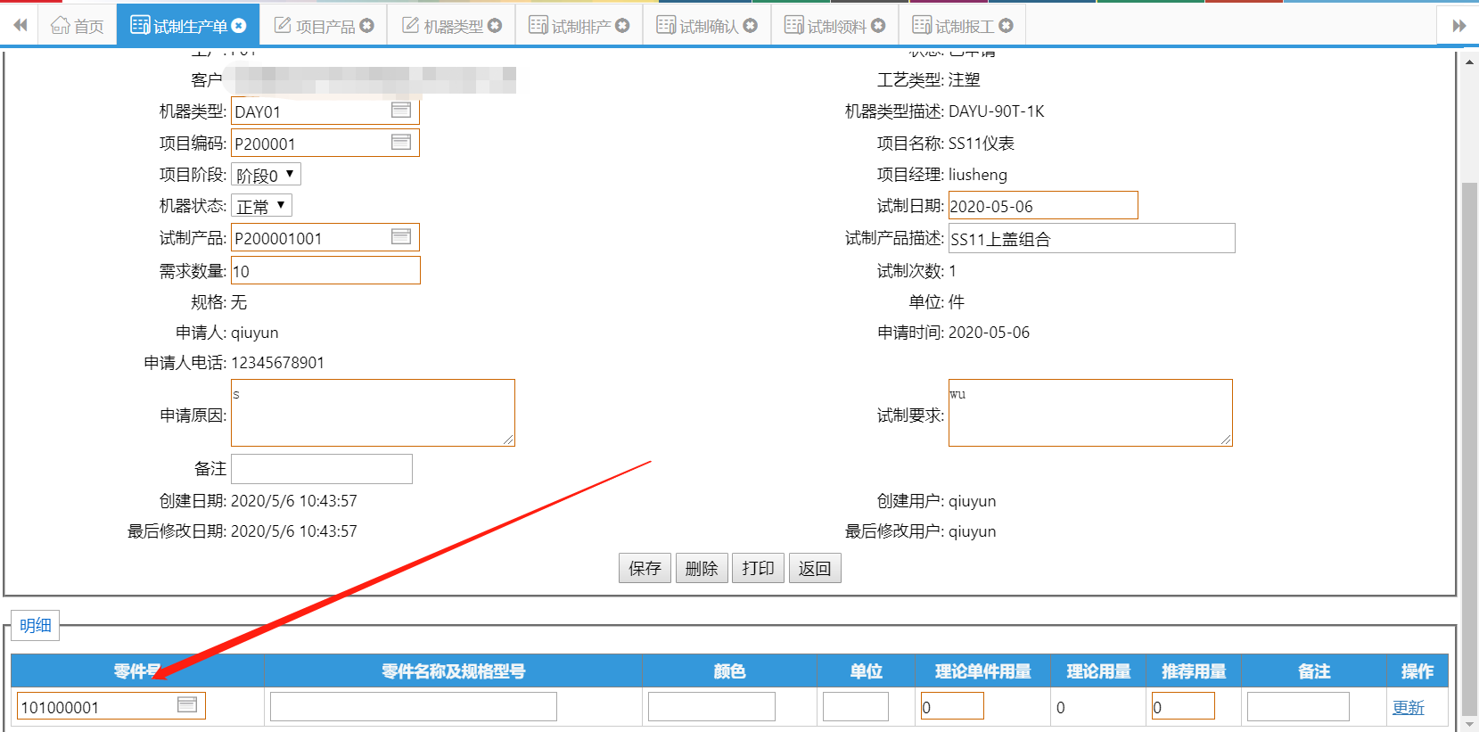The height and width of the screenshot is (732, 1479).
Task: Click the 零件号 column header
Action: coord(137,670)
